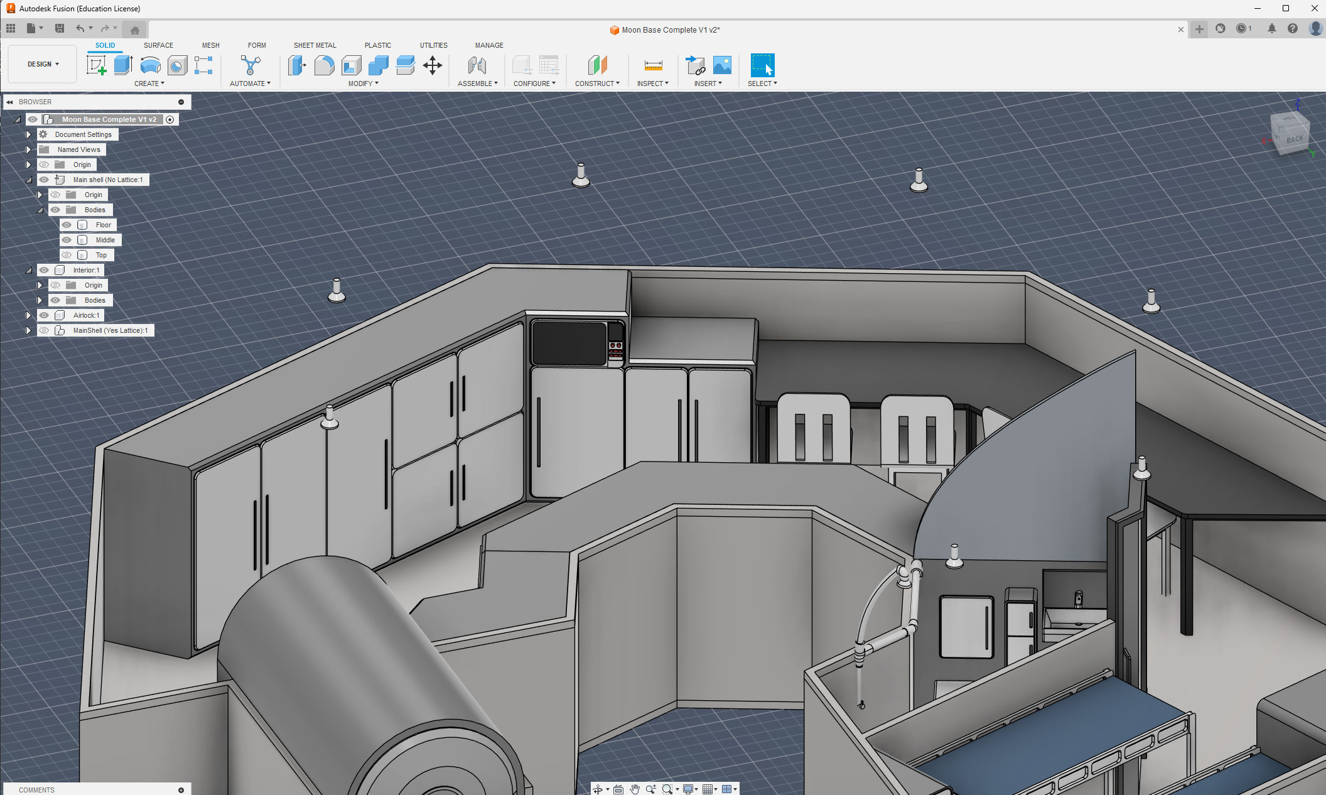
Task: Collapse Main shell (No Lattice):1 node
Action: click(28, 180)
